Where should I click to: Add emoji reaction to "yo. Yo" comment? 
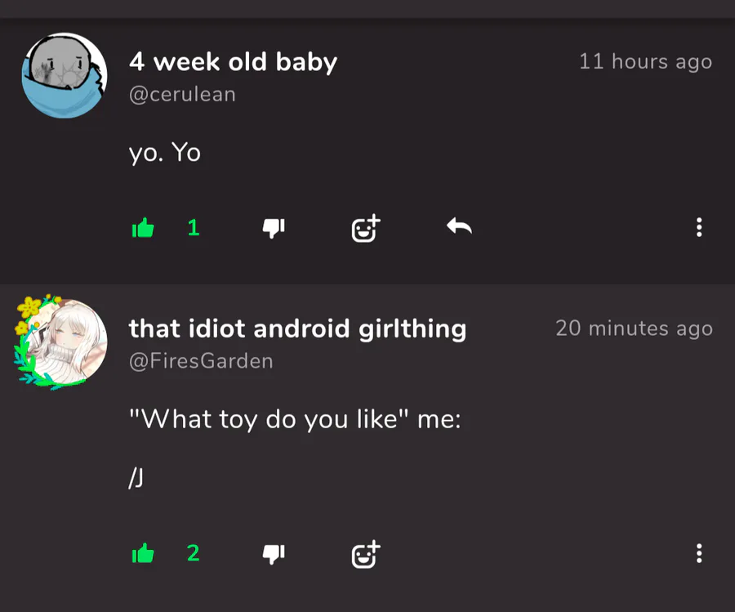[x=366, y=228]
